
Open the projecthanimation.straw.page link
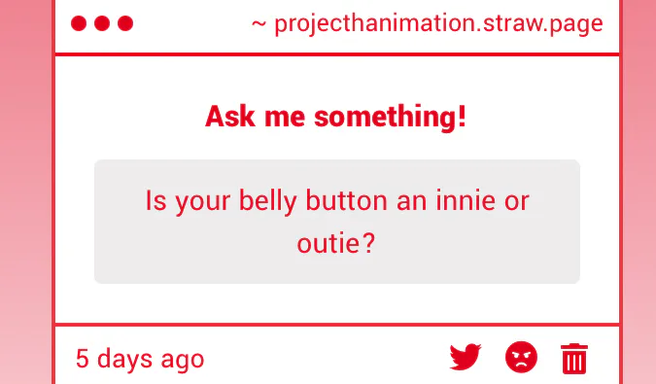click(438, 24)
